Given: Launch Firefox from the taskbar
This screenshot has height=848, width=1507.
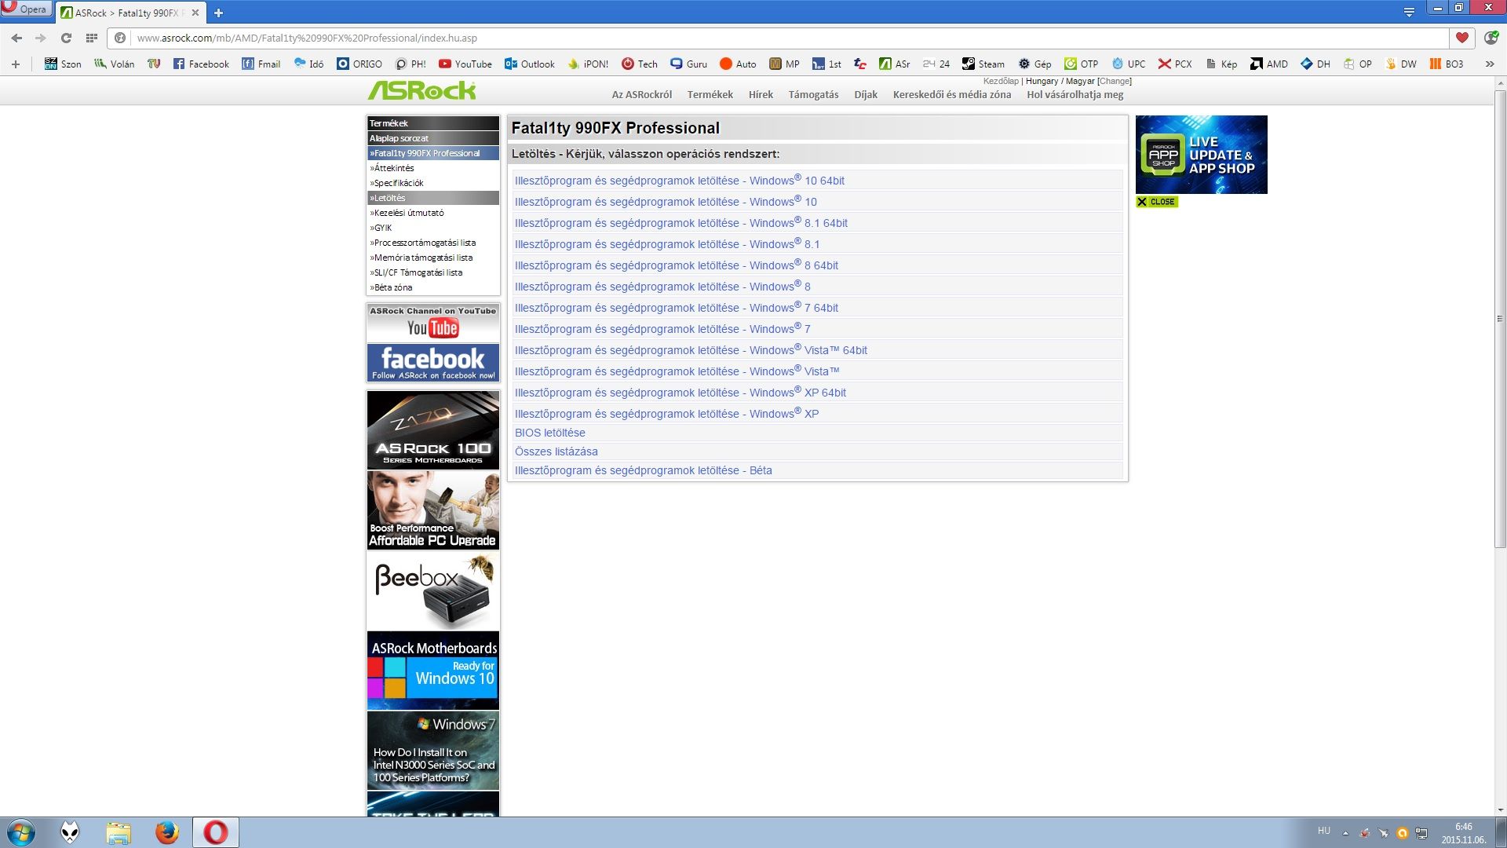Looking at the screenshot, I should pyautogui.click(x=166, y=832).
